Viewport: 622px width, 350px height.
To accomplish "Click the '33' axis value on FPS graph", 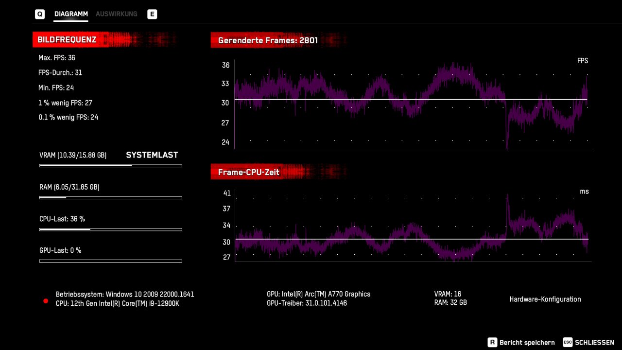I will point(225,84).
